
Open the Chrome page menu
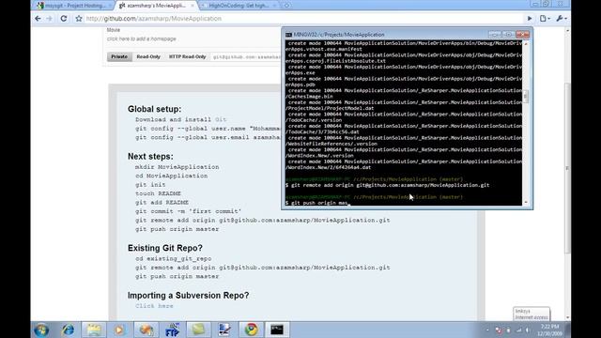[545, 19]
